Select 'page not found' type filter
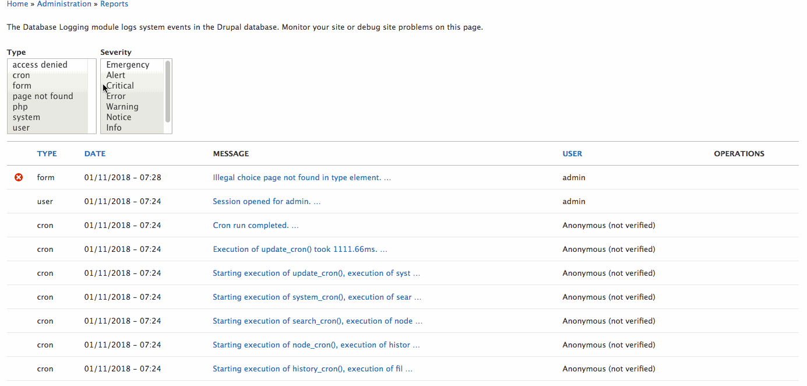 [x=43, y=96]
